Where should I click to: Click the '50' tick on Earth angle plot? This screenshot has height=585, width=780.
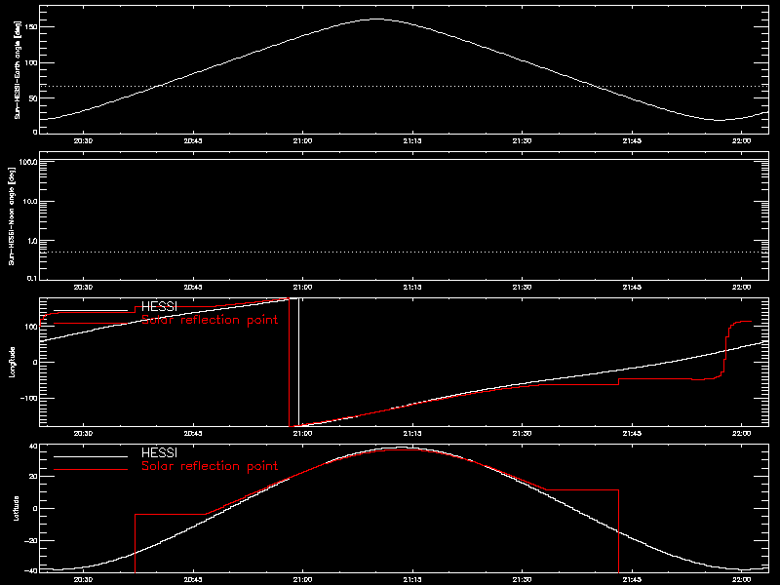[x=33, y=98]
